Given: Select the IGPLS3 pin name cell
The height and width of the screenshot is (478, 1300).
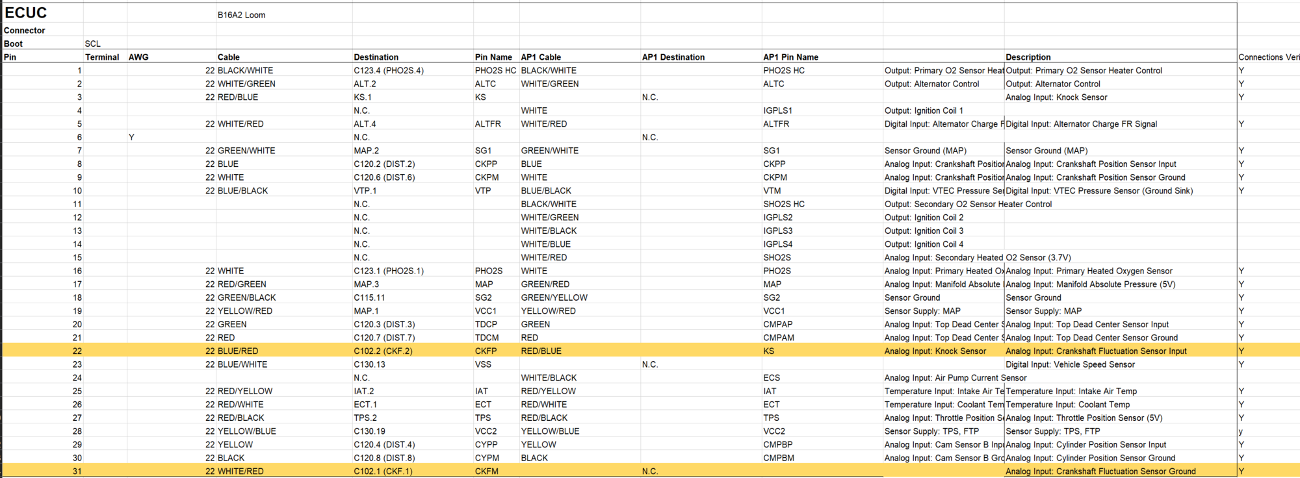Looking at the screenshot, I should click(778, 231).
